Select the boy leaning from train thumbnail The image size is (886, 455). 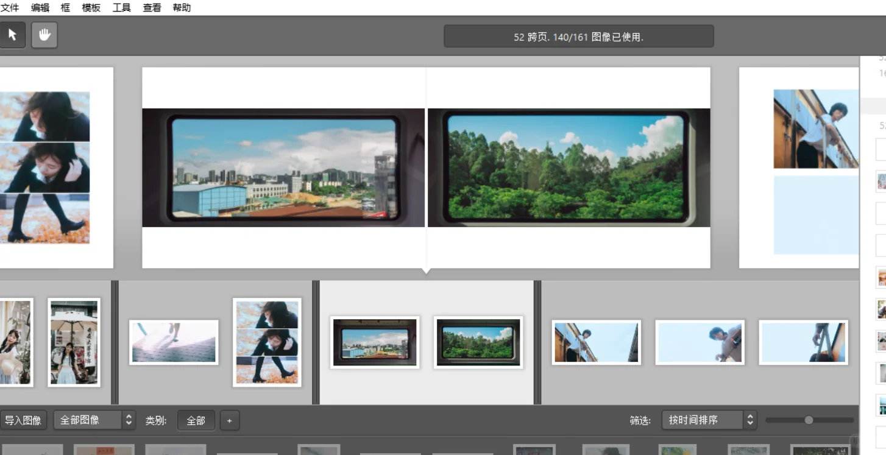[x=597, y=342]
